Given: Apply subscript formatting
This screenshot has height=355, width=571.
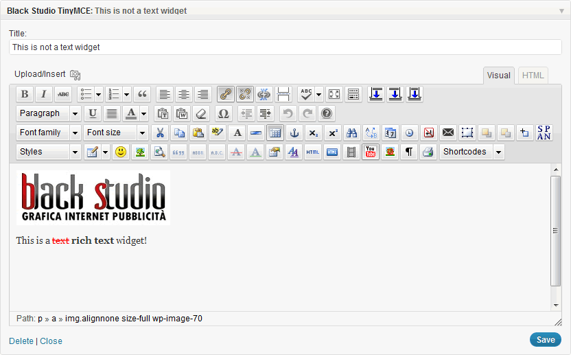Looking at the screenshot, I should coord(314,133).
